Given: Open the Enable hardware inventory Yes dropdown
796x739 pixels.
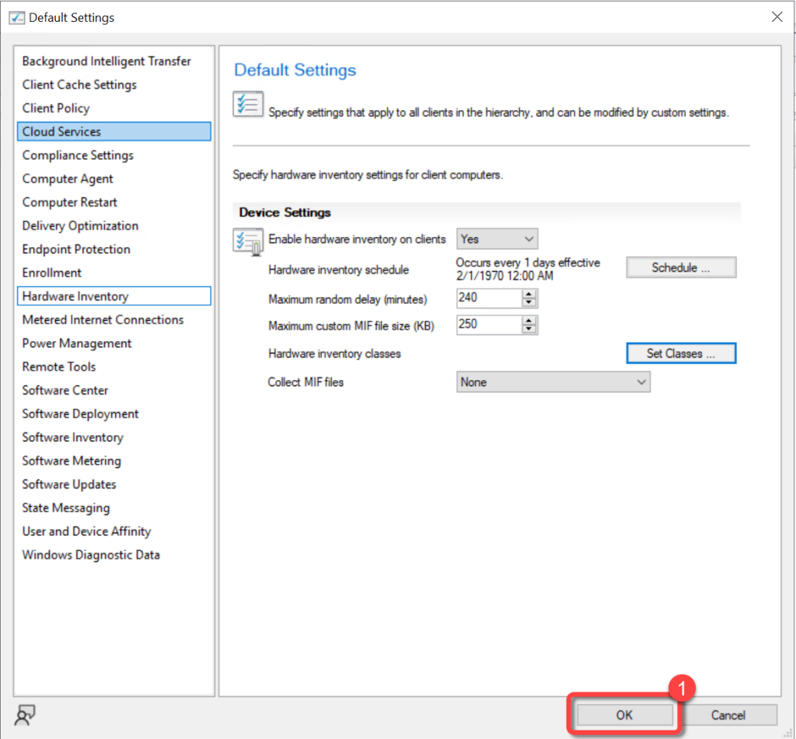Looking at the screenshot, I should point(497,239).
